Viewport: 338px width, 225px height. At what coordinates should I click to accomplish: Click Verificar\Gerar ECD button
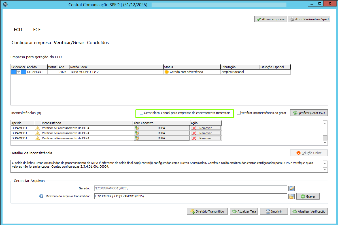(x=309, y=113)
